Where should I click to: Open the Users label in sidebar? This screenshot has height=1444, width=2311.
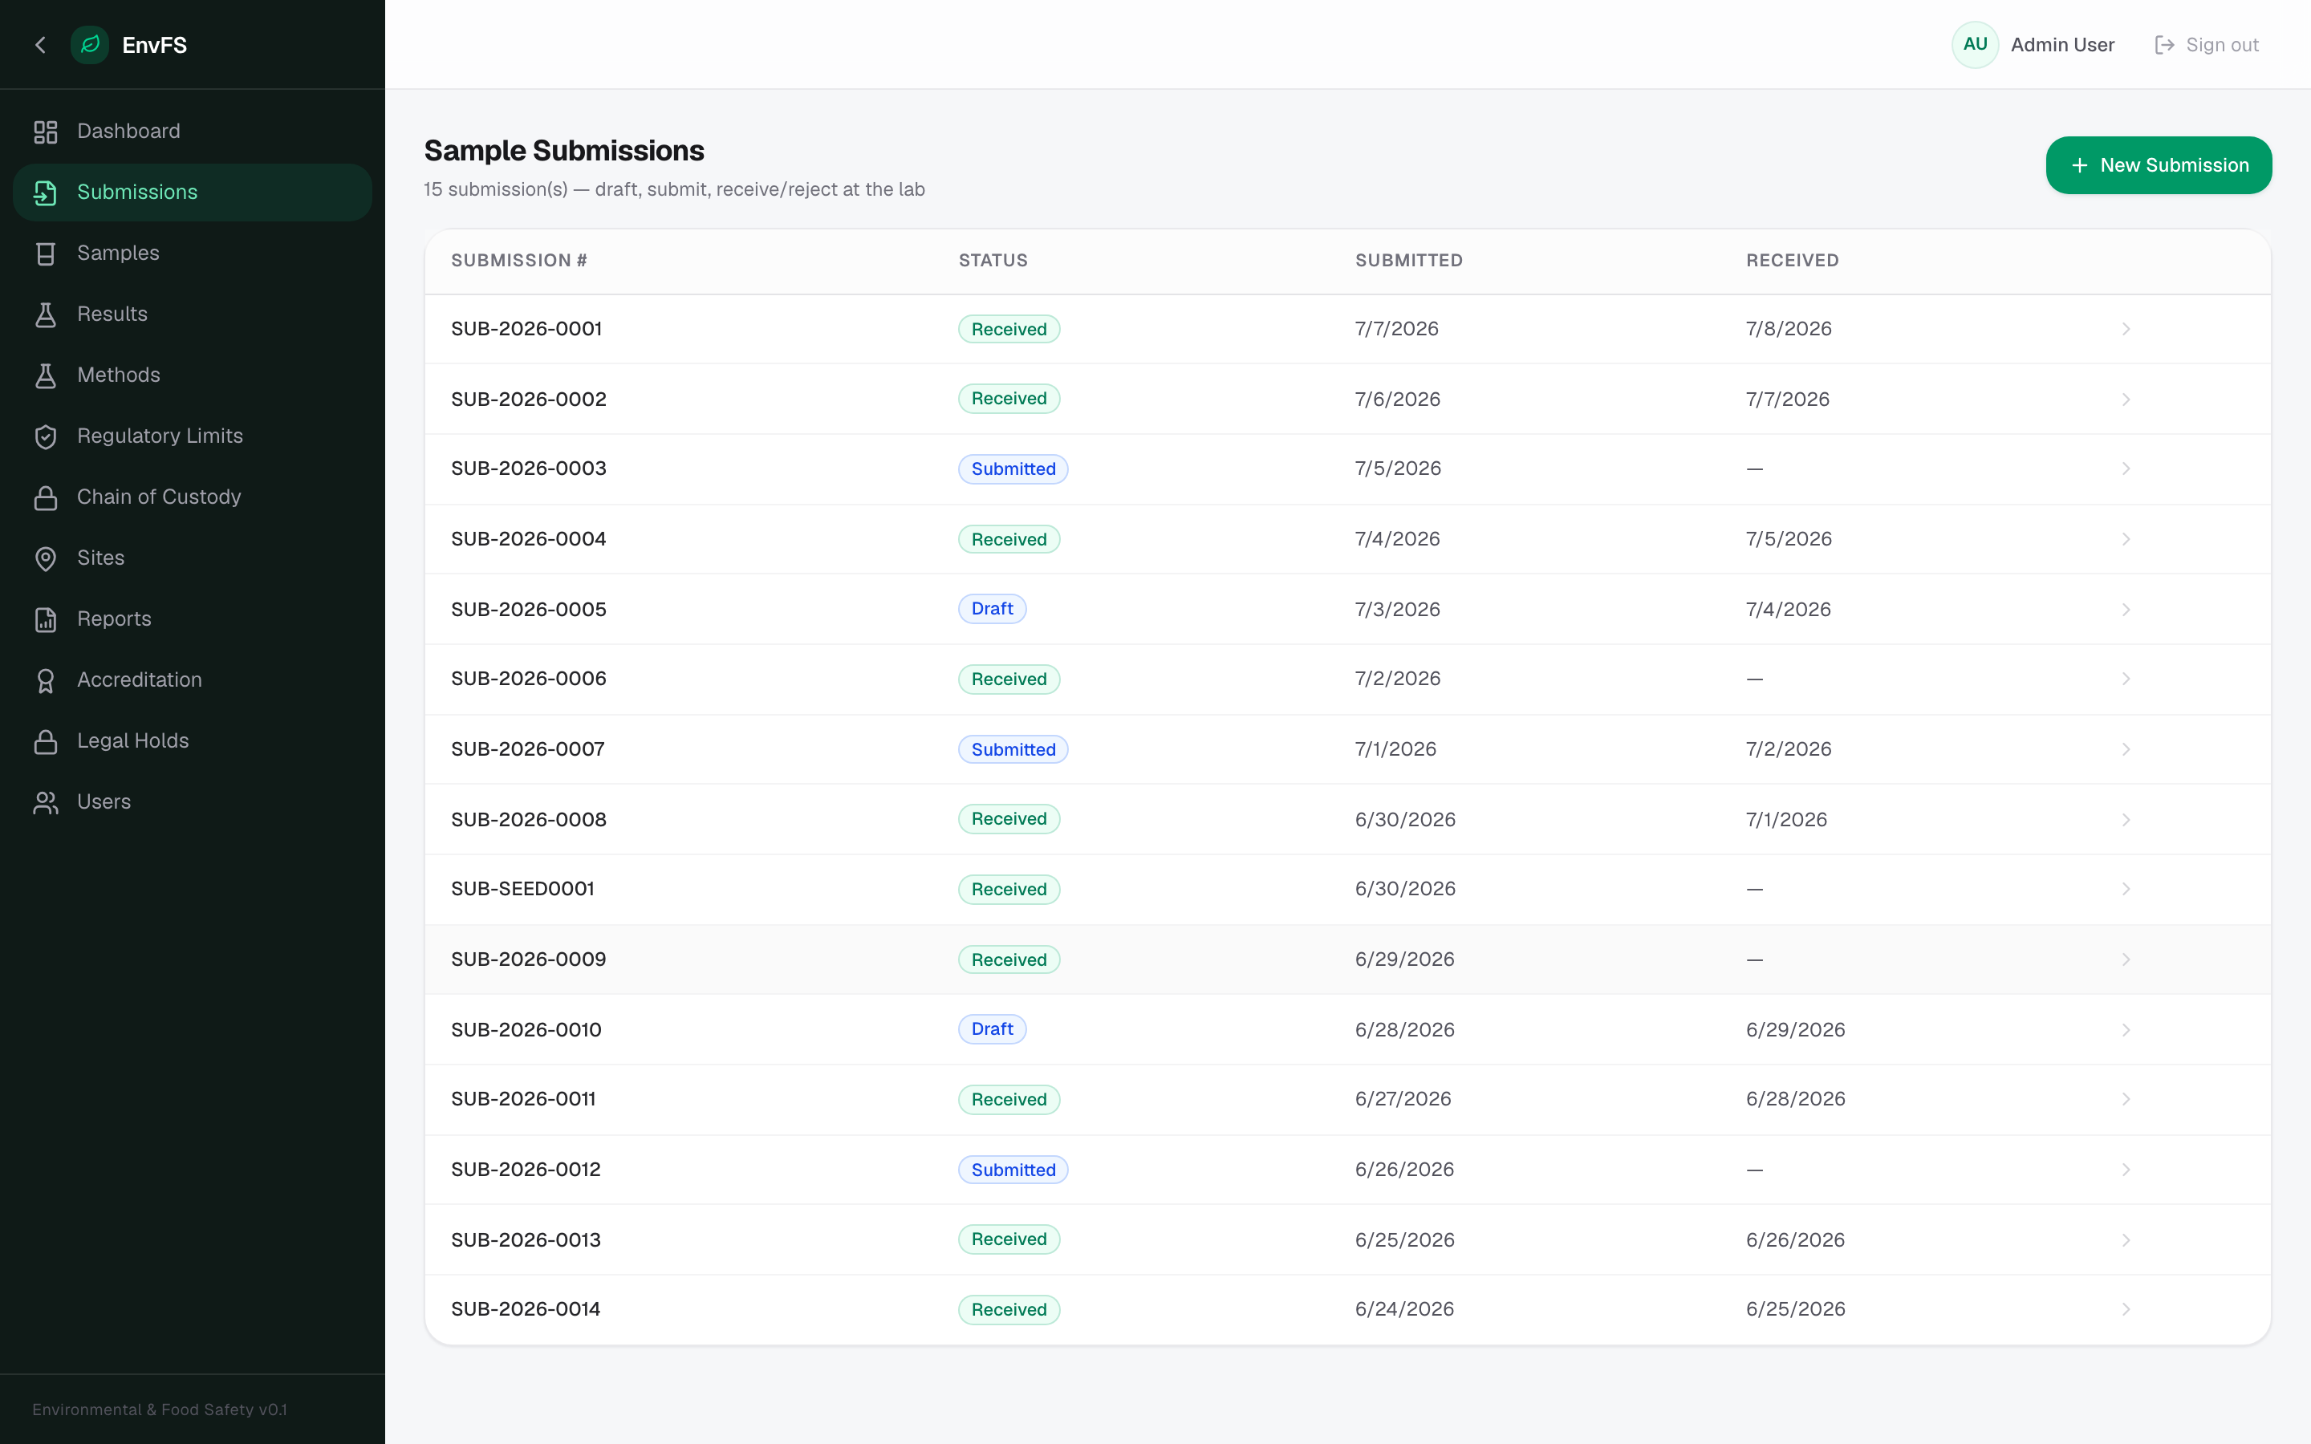coord(104,802)
